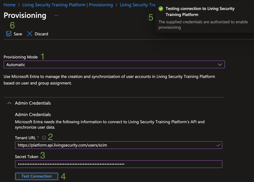This screenshot has height=182, width=254.
Task: Click the Provisioning page heading
Action: [25, 15]
